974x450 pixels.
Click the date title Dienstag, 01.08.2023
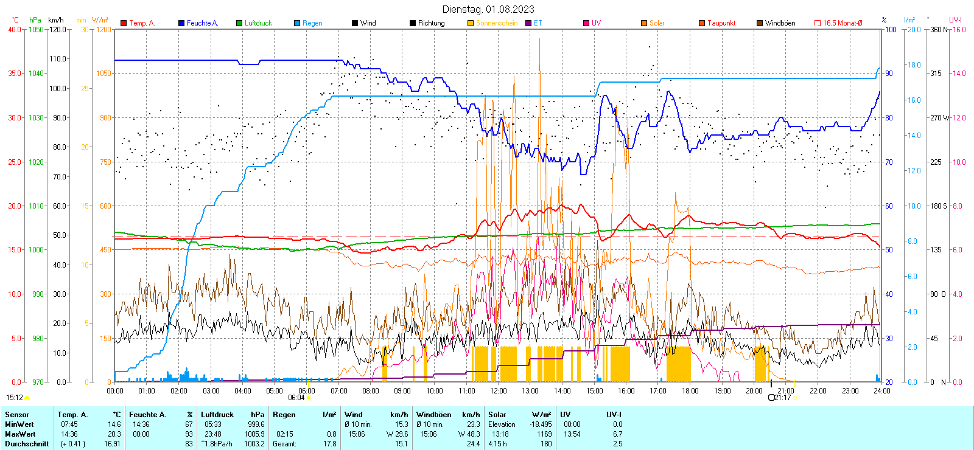pos(488,9)
